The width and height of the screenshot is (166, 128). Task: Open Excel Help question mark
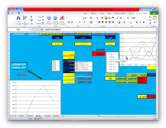(19, 13)
